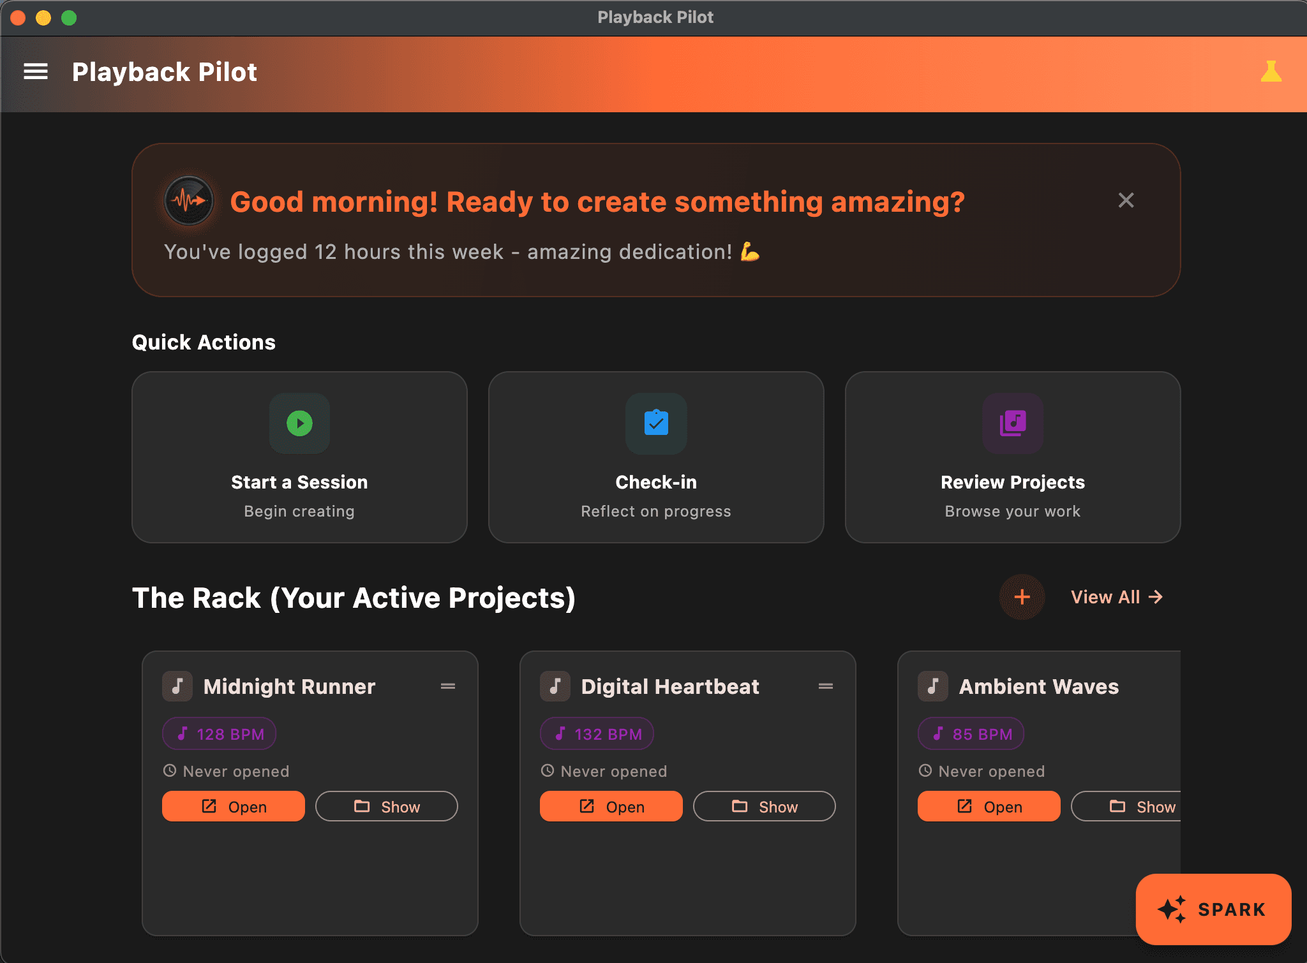Show Digital Heartbeat in folder
1307x963 pixels.
tap(765, 806)
